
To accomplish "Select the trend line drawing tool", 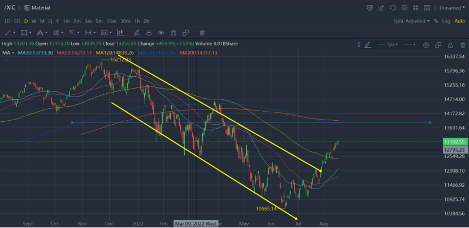I will pyautogui.click(x=8, y=33).
